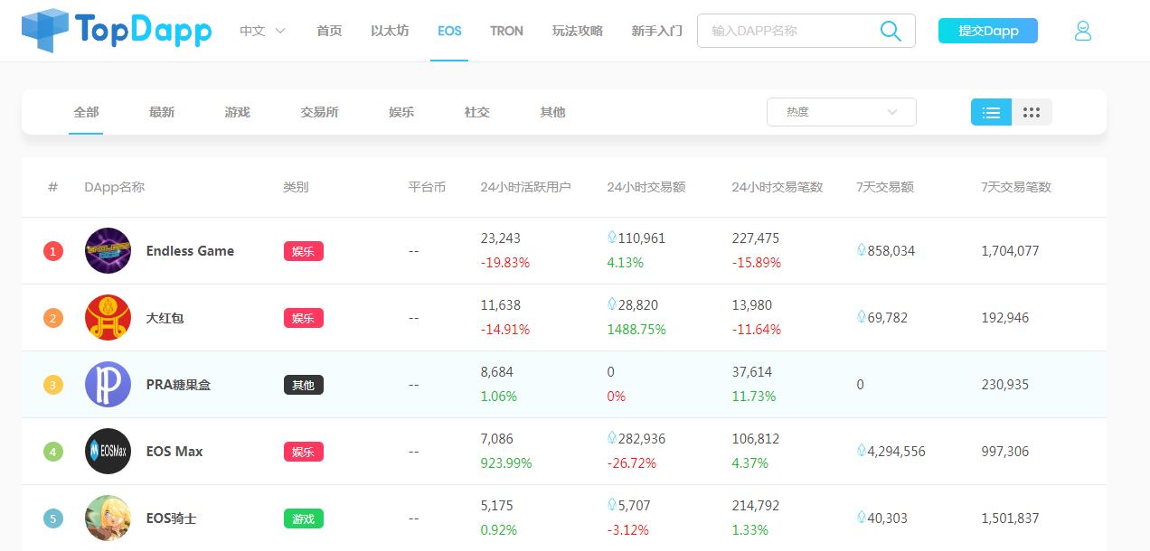
Task: Click the DApp名称 column header
Action: 114,187
